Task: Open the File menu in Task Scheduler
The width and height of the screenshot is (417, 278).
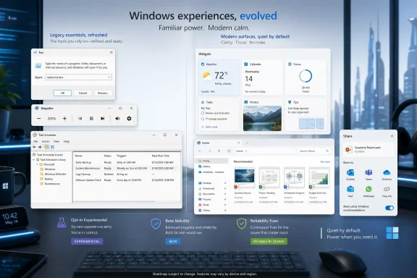Action: pos(35,141)
